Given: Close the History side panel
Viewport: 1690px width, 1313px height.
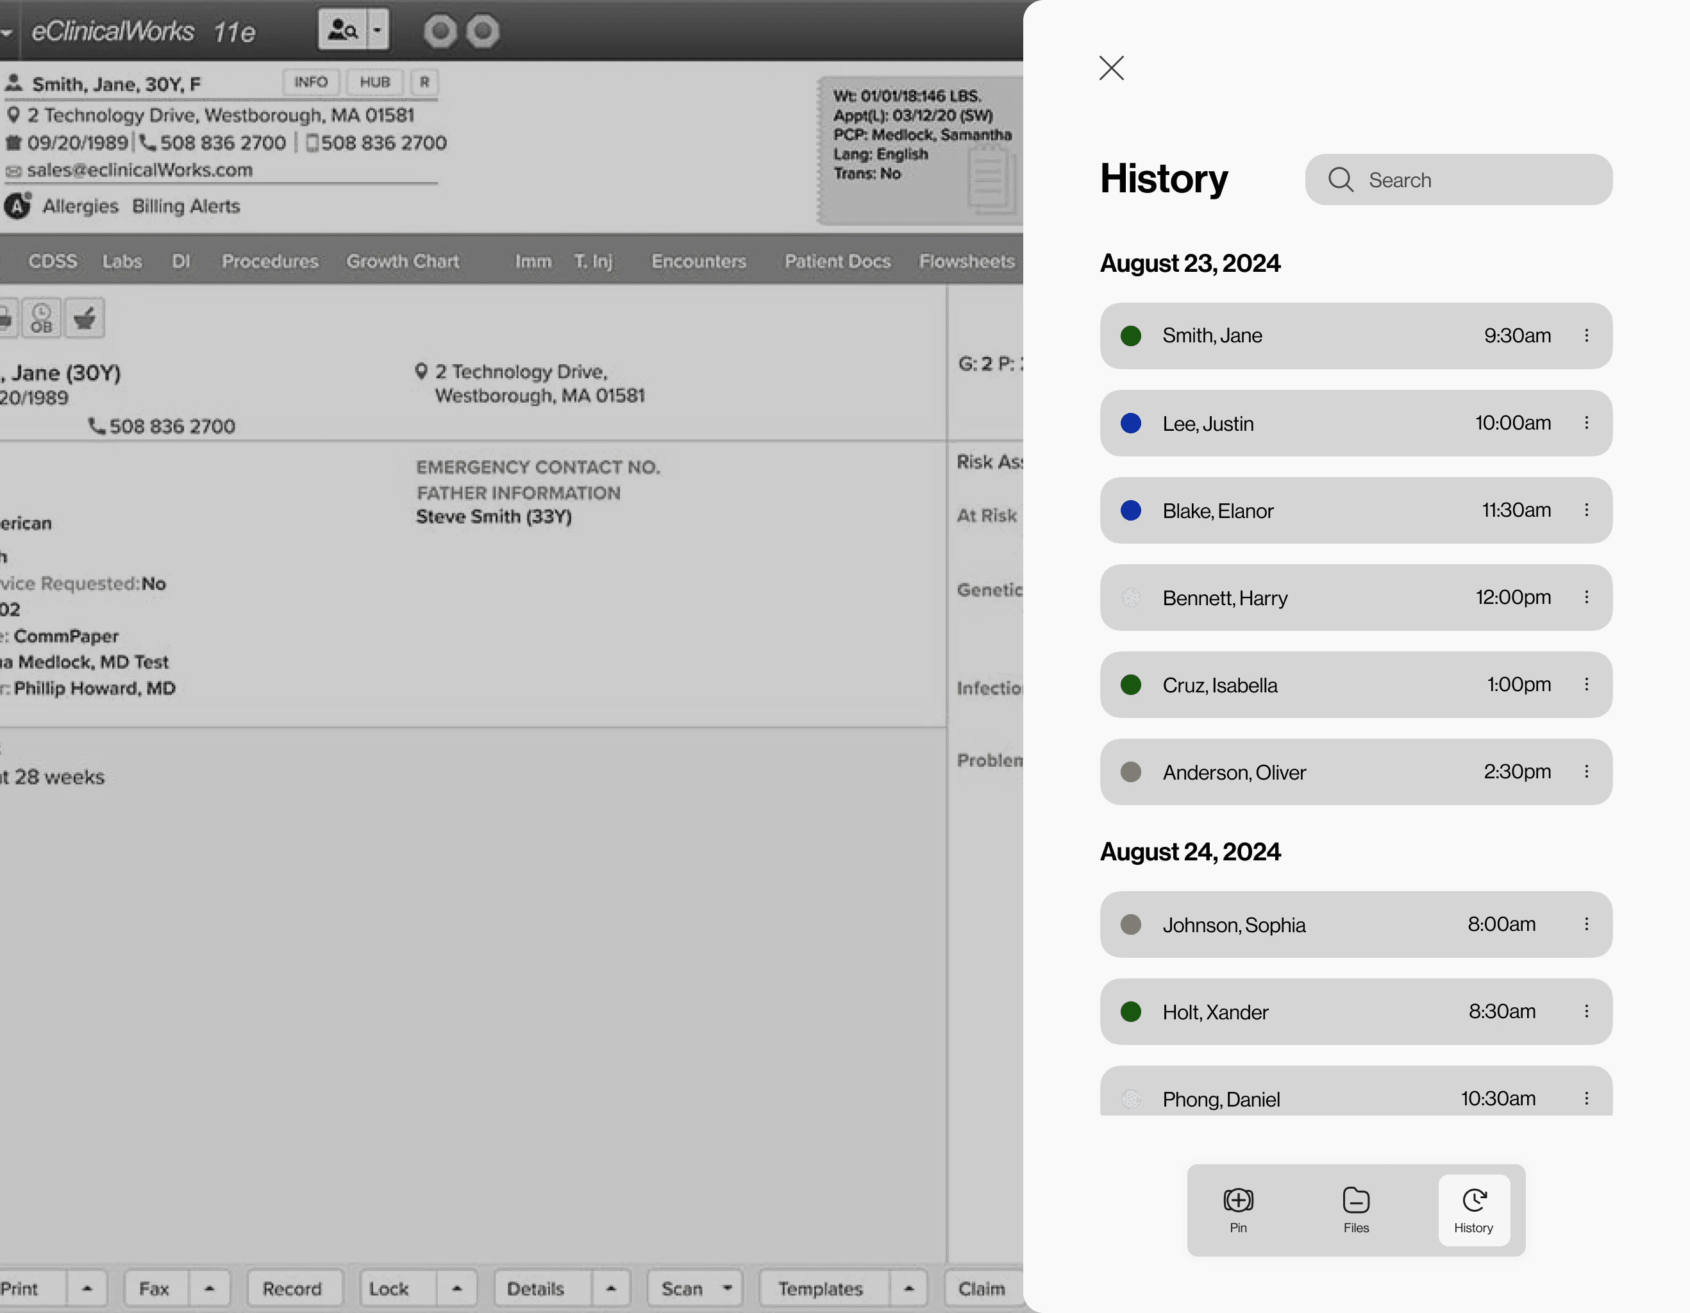Looking at the screenshot, I should coord(1111,68).
